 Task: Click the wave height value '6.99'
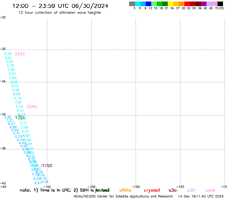(15, 130)
